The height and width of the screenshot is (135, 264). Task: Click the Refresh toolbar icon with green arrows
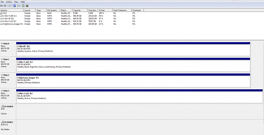[x=23, y=6]
